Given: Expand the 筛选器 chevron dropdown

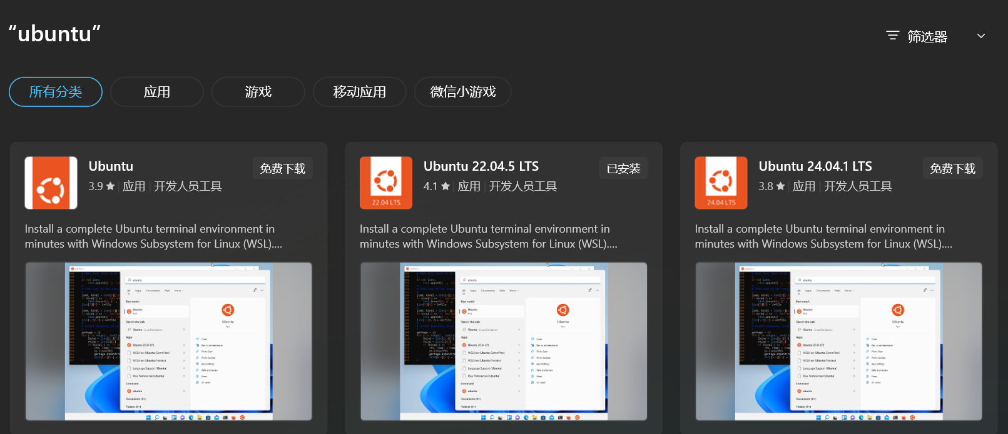Looking at the screenshot, I should pos(981,36).
